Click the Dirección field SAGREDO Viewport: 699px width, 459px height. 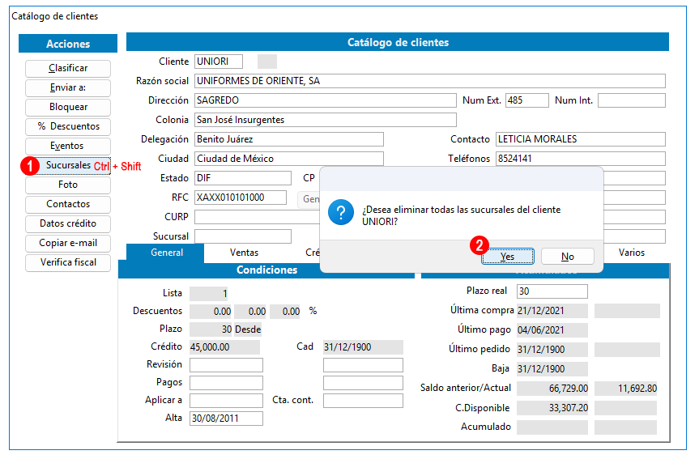point(326,100)
